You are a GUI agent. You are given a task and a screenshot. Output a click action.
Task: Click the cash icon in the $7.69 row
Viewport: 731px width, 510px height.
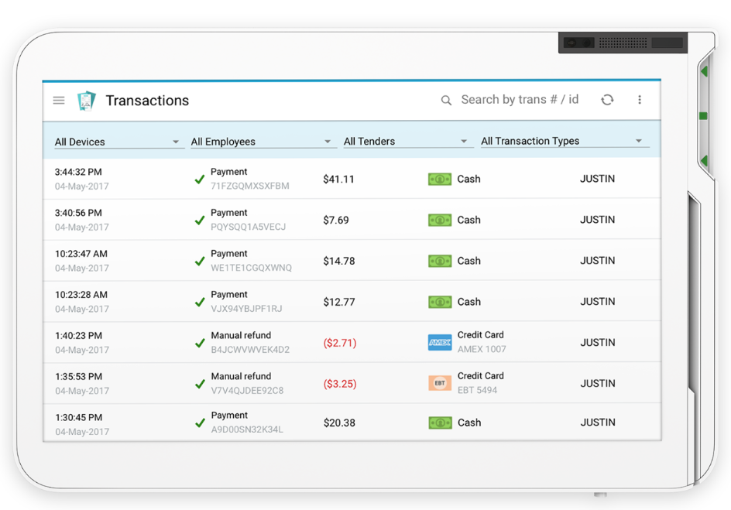(440, 220)
